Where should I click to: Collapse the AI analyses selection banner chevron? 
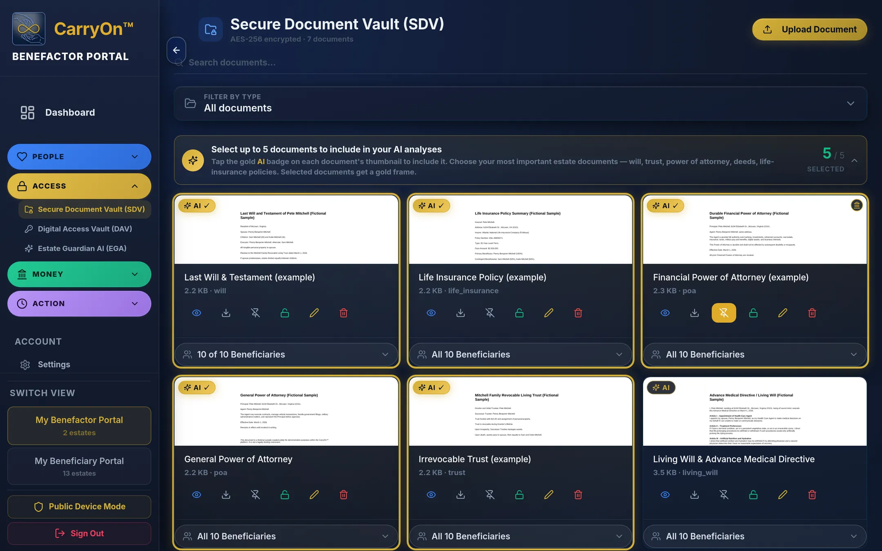[x=854, y=160]
